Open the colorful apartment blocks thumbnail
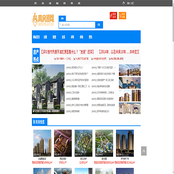This screenshot has height=174, width=174. tap(130, 108)
